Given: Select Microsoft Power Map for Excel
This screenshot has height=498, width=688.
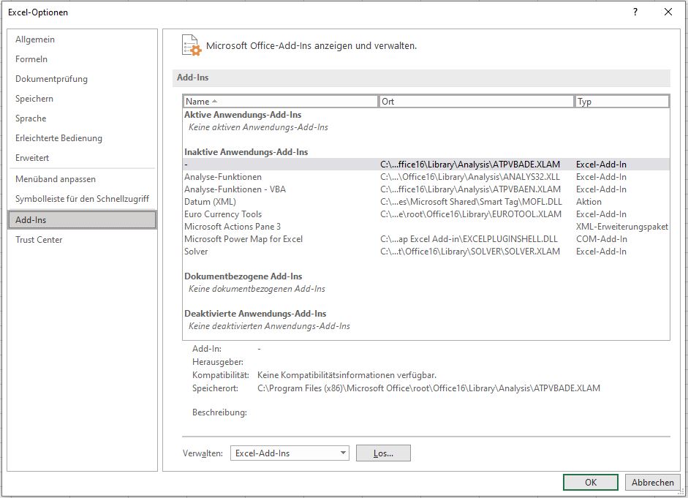Looking at the screenshot, I should tap(426, 239).
